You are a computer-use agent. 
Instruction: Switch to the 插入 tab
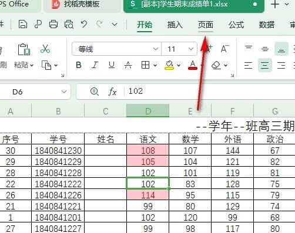pos(175,25)
